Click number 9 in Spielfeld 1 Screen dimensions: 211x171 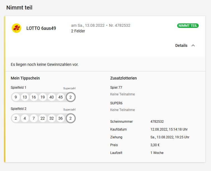click(16, 97)
